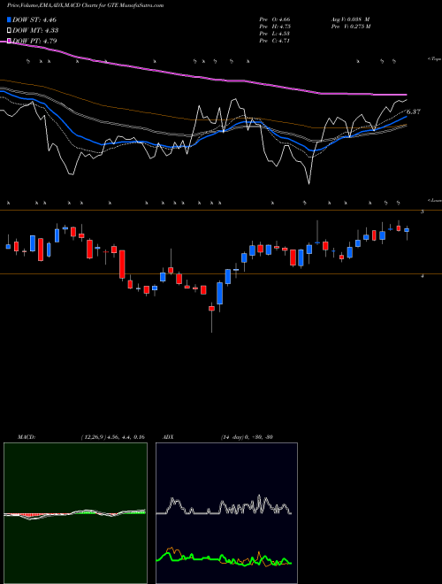This screenshot has width=442, height=584.
Task: Click the 'DOW PT: 4.79' legend label
Action: [x=34, y=41]
